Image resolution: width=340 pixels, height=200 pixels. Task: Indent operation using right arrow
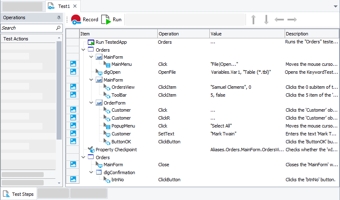click(x=292, y=20)
